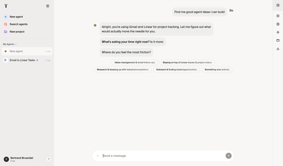Click the app logo at top left

[6, 6]
